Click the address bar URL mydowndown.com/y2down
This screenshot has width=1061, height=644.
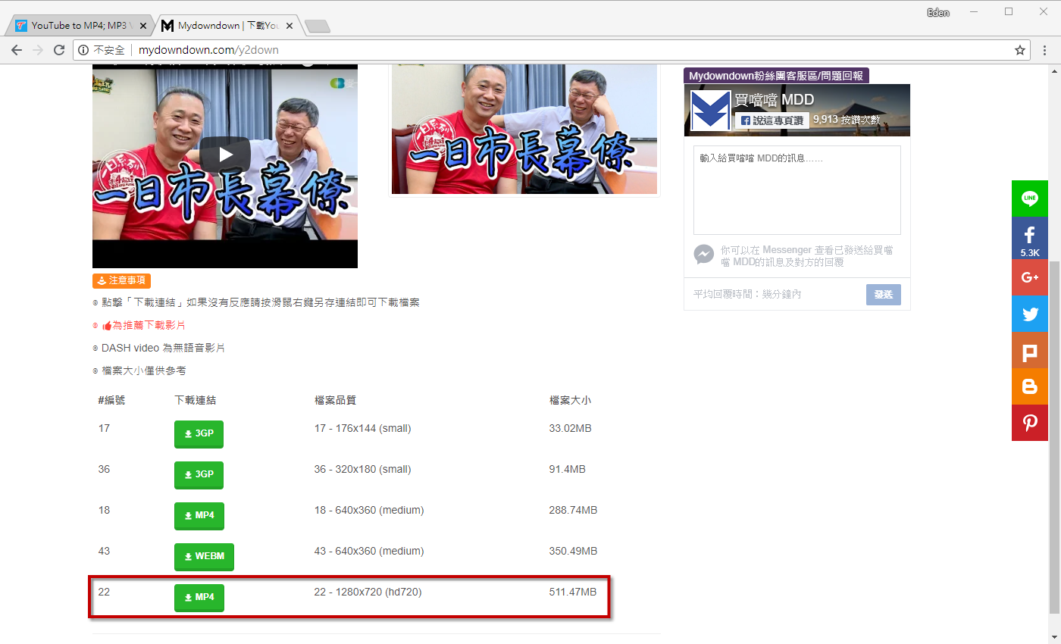208,50
